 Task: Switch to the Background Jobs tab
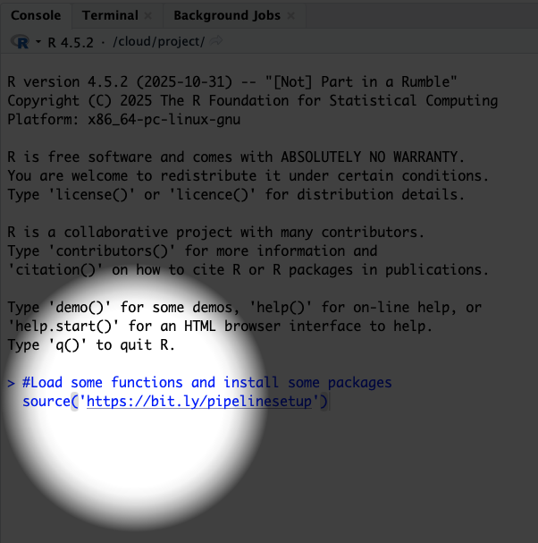(226, 15)
